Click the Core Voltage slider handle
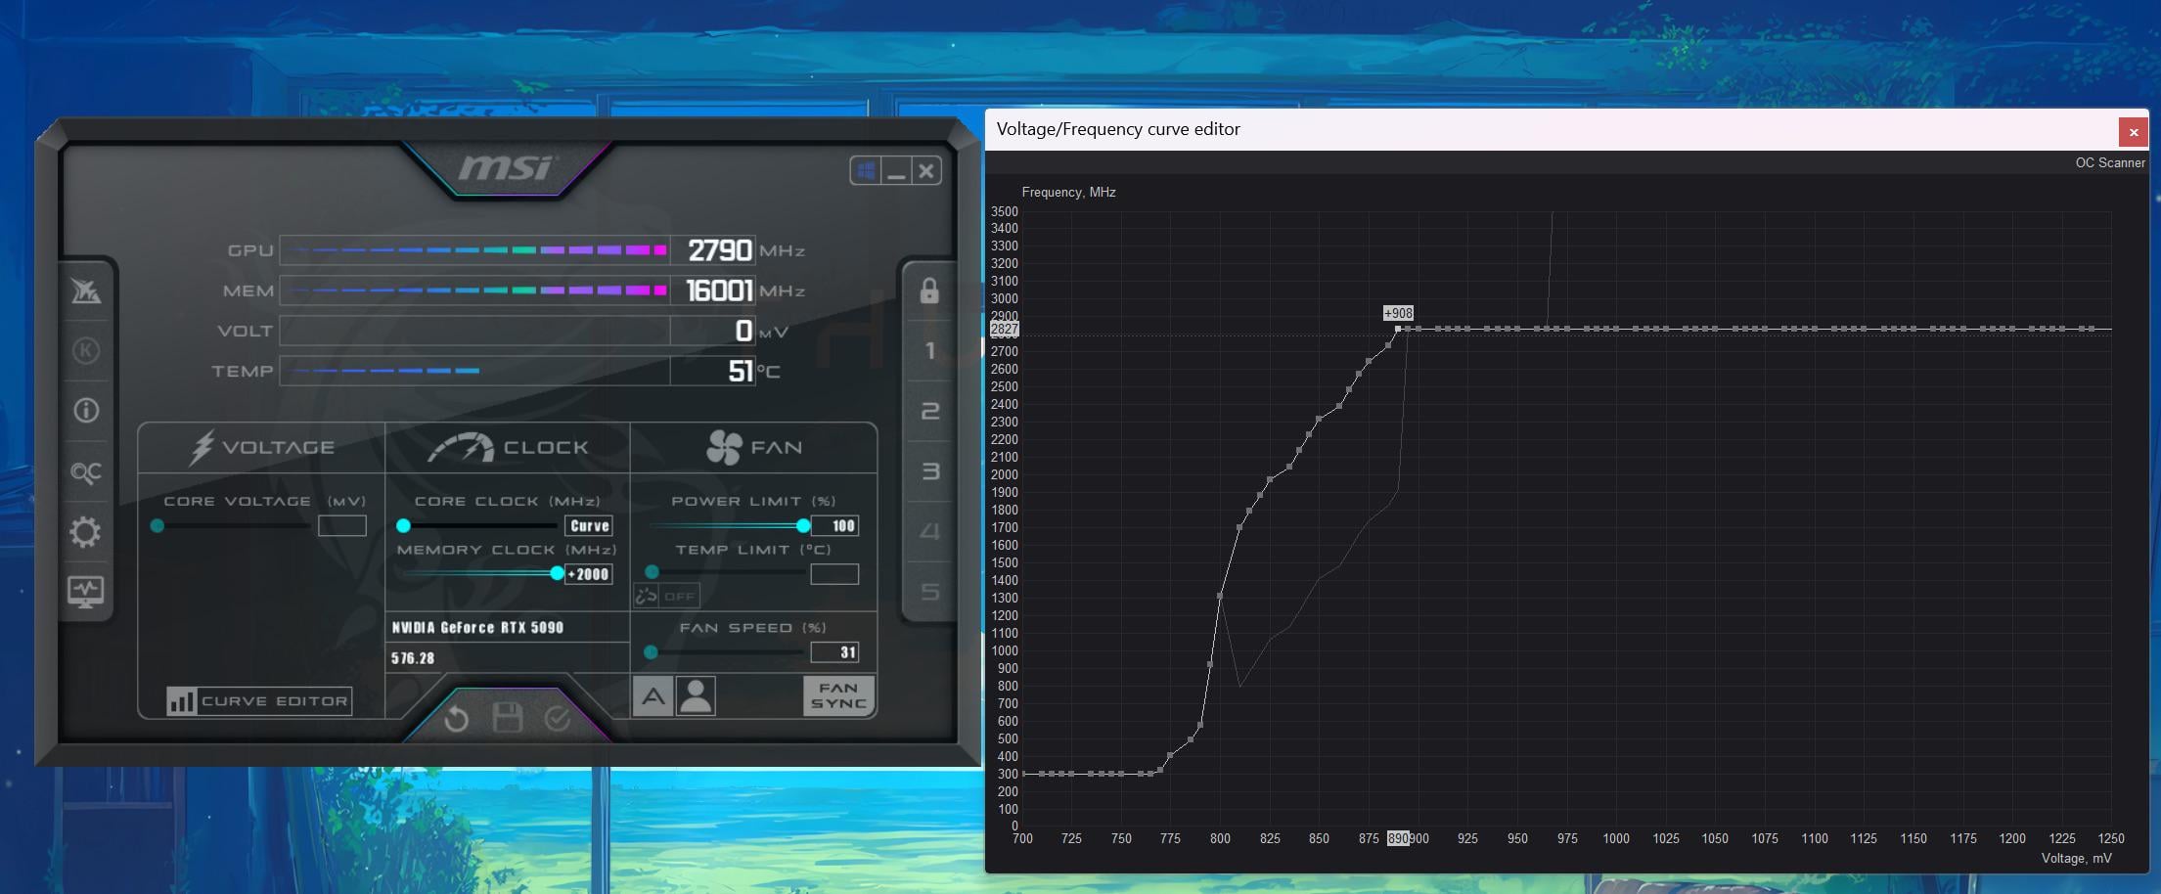The image size is (2161, 894). pos(158,526)
